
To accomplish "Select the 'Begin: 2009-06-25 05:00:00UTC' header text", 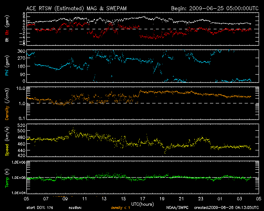I will pos(214,8).
